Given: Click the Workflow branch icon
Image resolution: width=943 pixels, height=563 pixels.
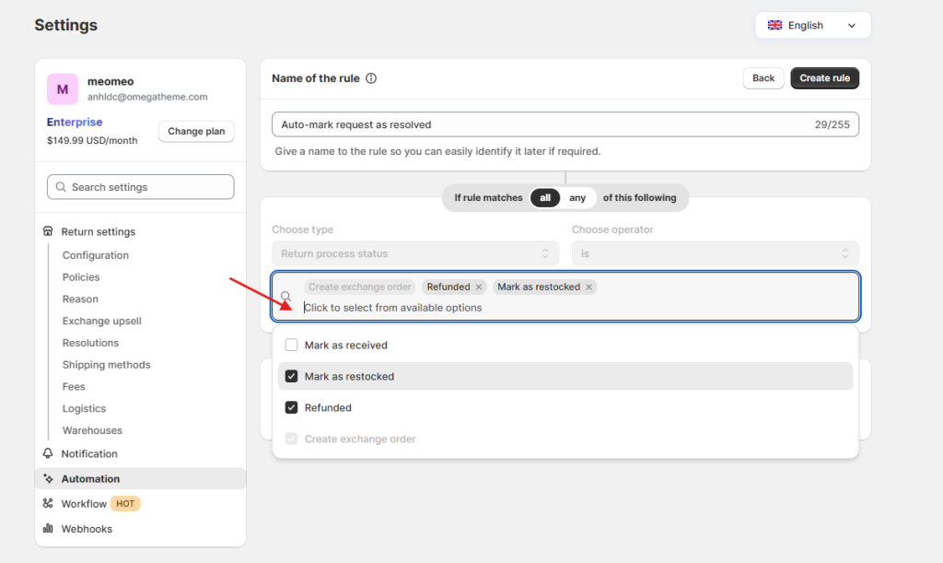Looking at the screenshot, I should 47,503.
